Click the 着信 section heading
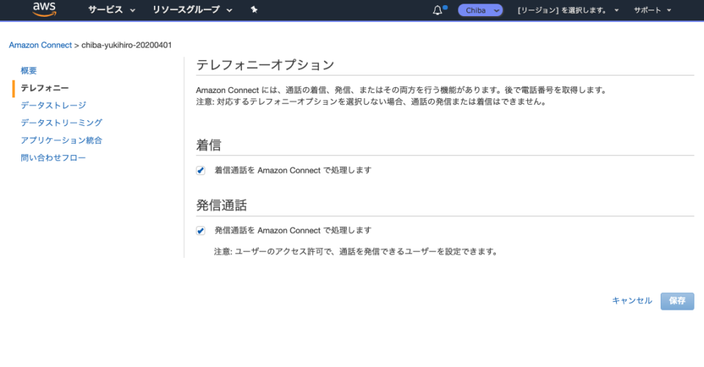This screenshot has width=704, height=367. pyautogui.click(x=209, y=145)
